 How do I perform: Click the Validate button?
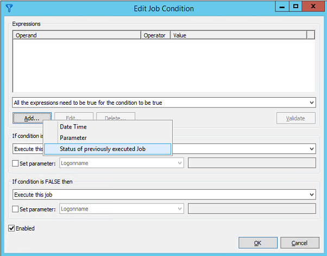[x=295, y=118]
